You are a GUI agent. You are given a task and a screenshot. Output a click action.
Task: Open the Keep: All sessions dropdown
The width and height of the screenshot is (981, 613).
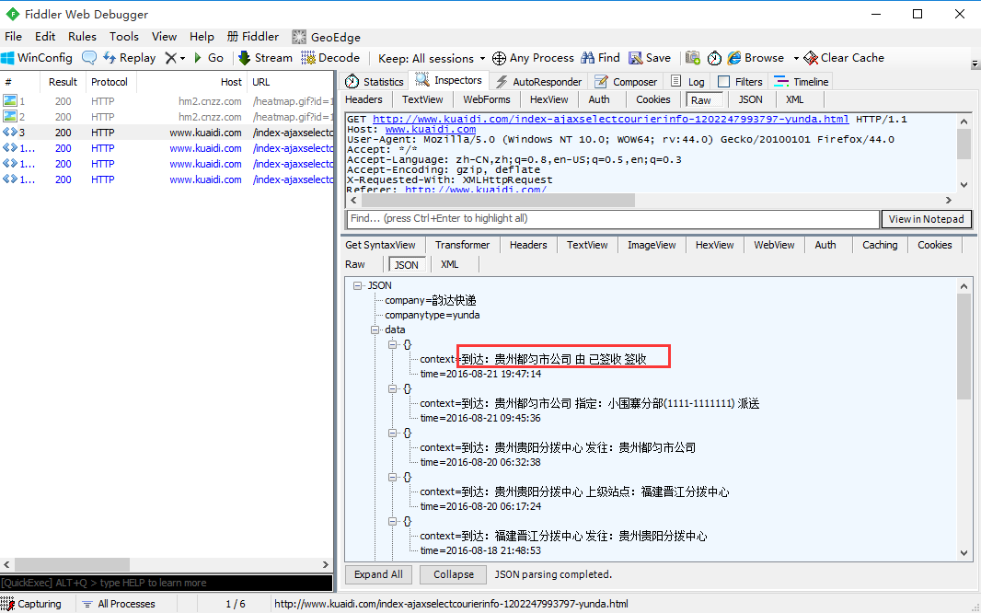(x=432, y=58)
